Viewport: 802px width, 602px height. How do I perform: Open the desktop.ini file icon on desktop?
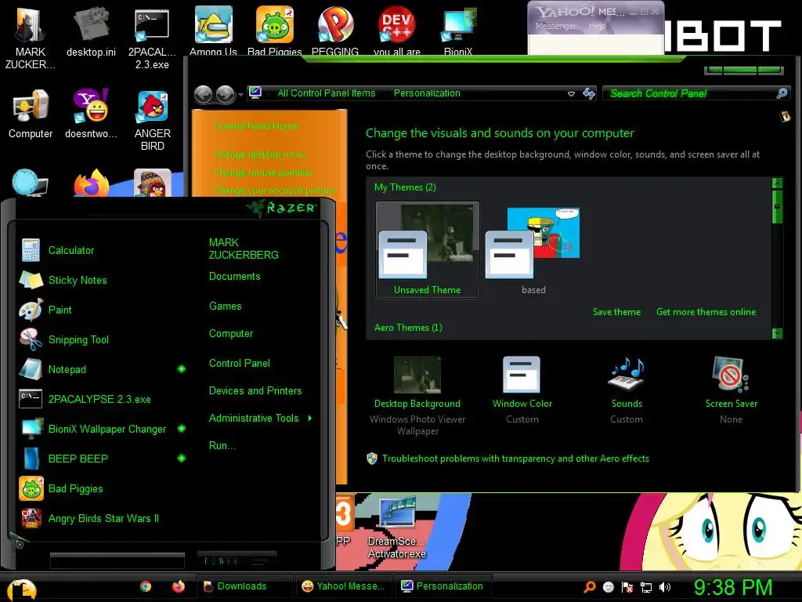tap(91, 31)
